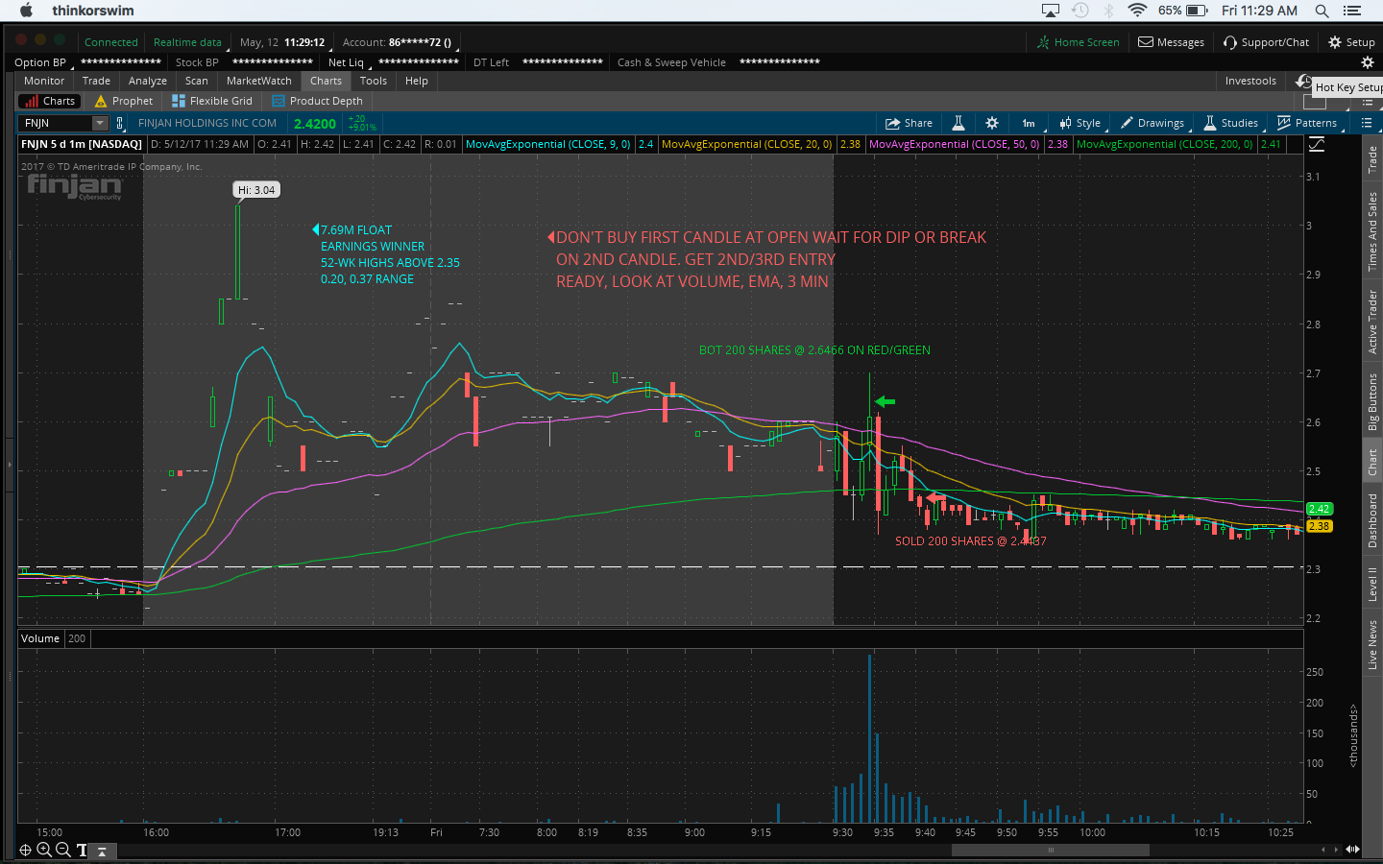The height and width of the screenshot is (864, 1383).
Task: Open the Dashboard side tab
Action: point(1372,521)
